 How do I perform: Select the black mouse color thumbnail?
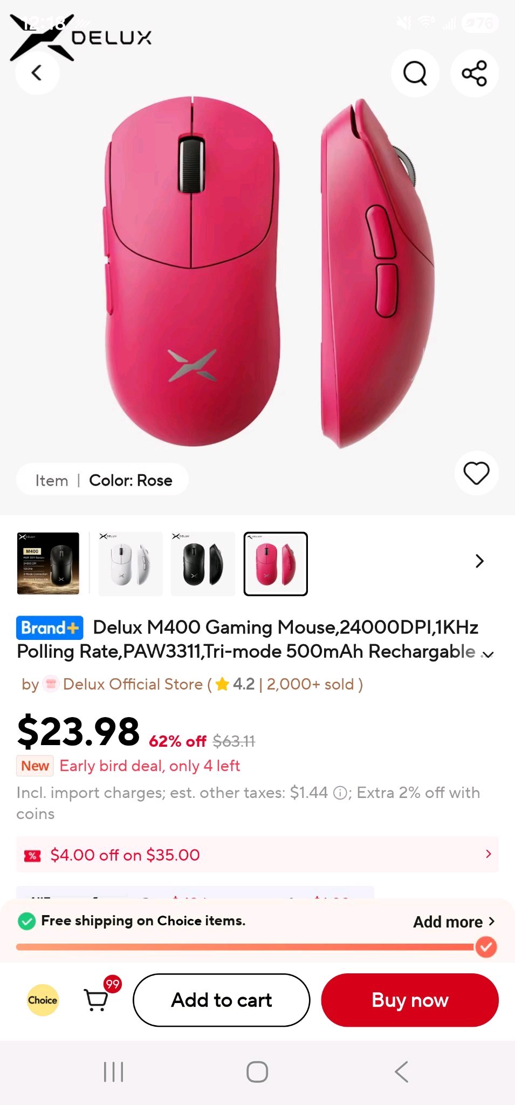click(203, 564)
